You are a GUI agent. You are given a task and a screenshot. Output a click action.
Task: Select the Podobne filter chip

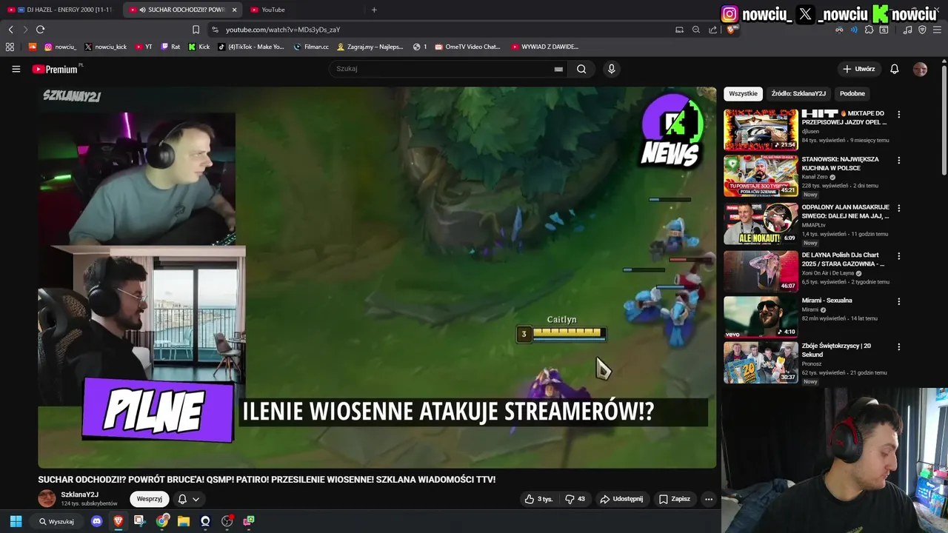(x=852, y=94)
